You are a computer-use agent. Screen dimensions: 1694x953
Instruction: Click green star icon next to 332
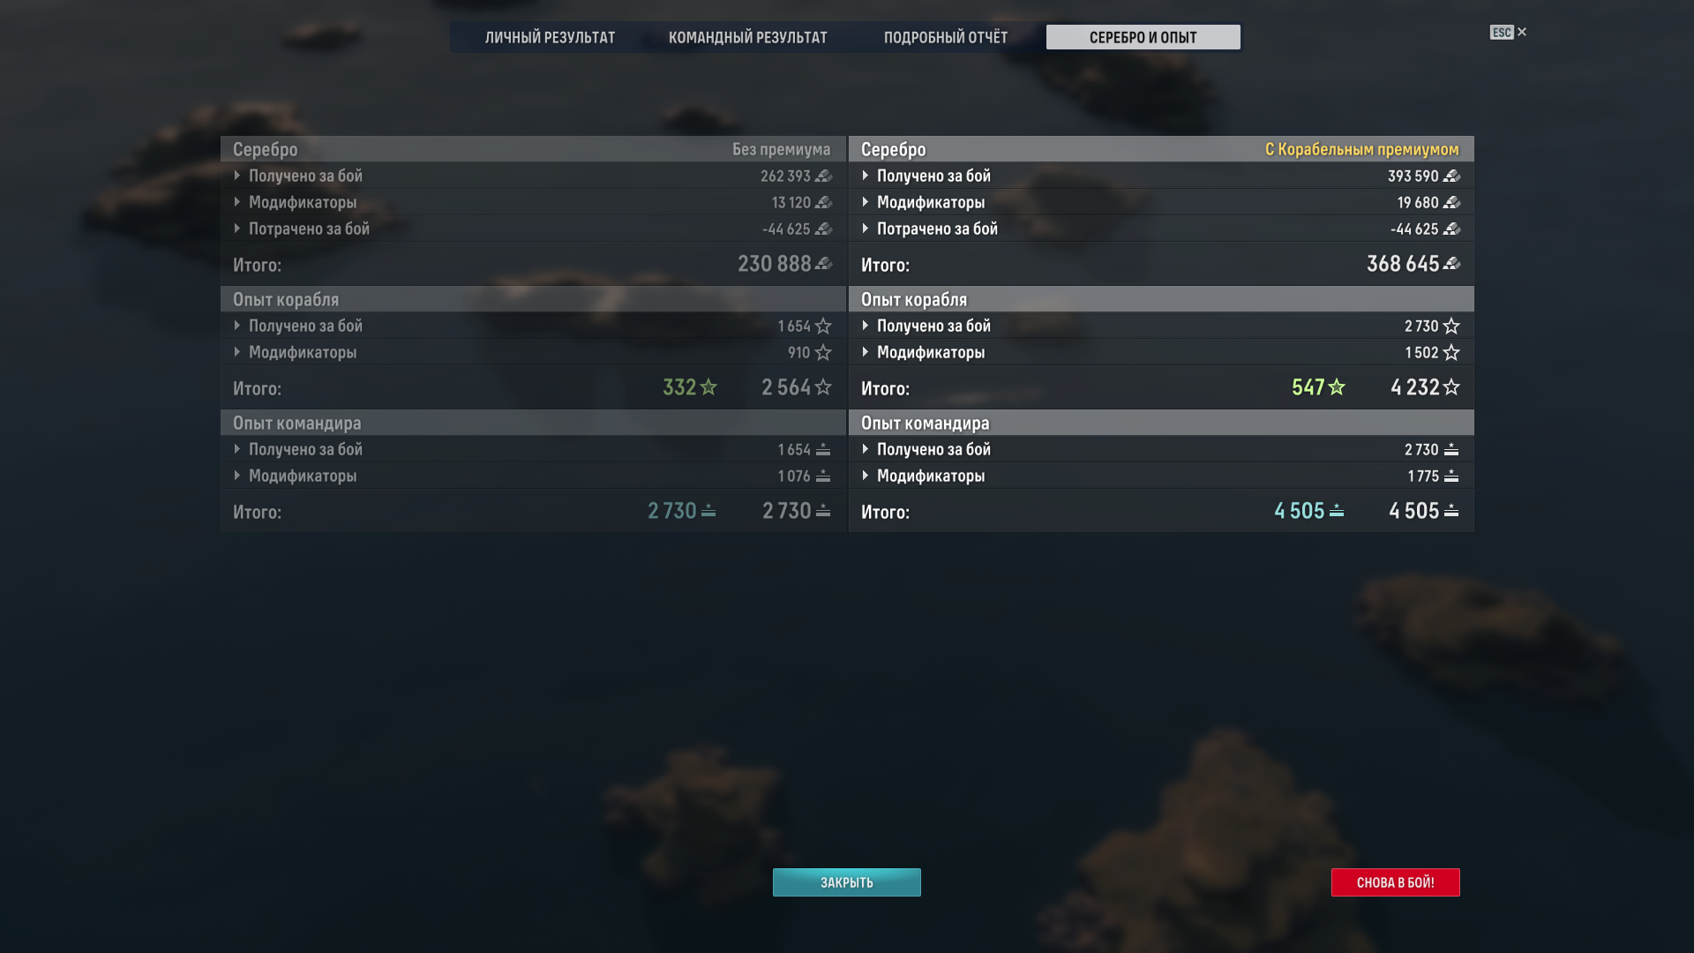click(x=708, y=387)
